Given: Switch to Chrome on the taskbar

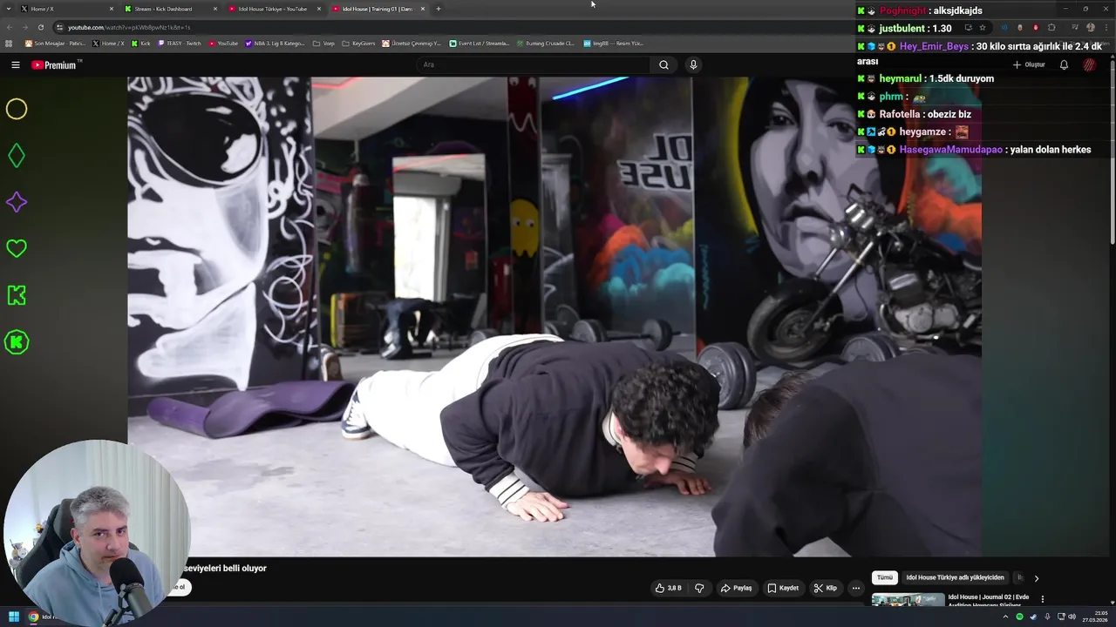Looking at the screenshot, I should pyautogui.click(x=34, y=617).
